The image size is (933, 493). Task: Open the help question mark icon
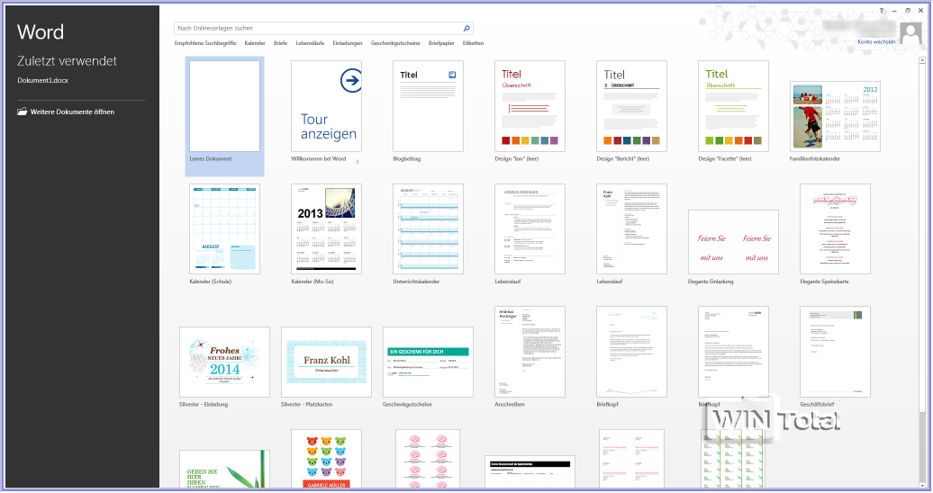pyautogui.click(x=882, y=11)
